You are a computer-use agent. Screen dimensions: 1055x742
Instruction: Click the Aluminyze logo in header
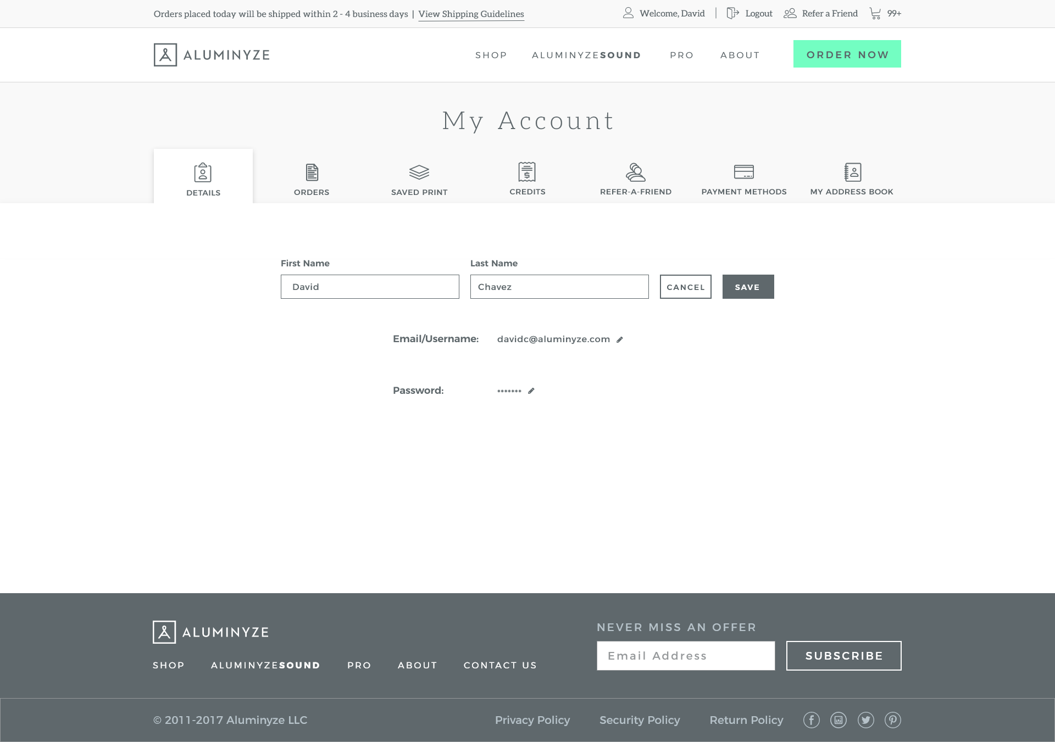(212, 55)
